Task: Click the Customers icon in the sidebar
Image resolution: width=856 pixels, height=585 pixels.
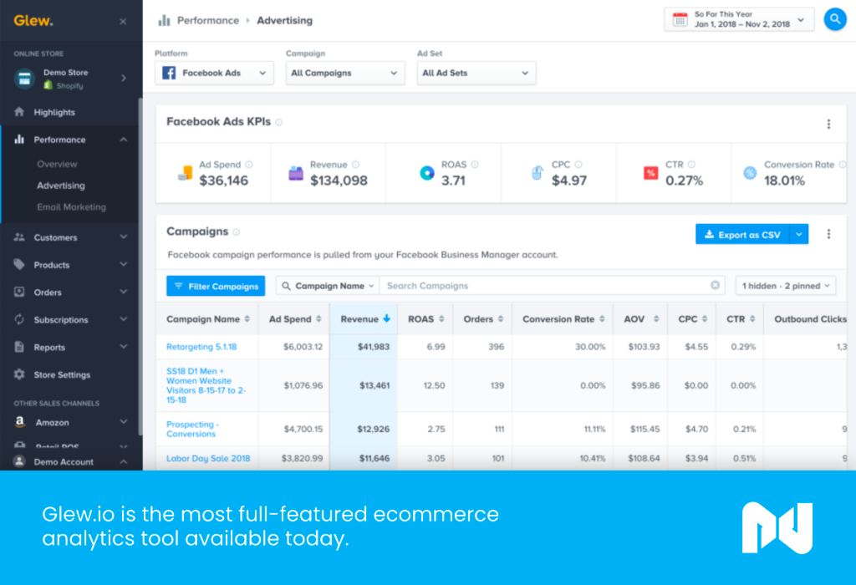Action: [x=19, y=237]
